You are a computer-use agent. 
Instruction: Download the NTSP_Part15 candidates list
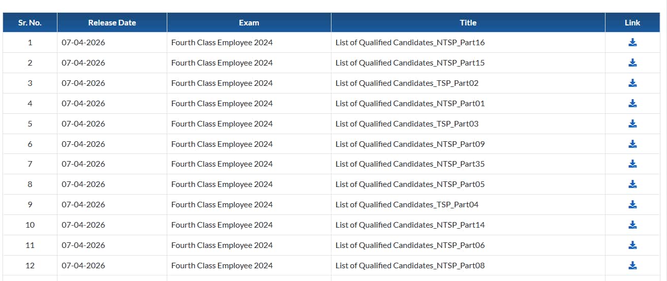click(632, 63)
